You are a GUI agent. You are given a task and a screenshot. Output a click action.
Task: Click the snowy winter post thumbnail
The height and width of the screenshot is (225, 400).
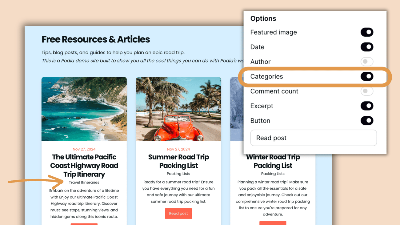point(237,109)
